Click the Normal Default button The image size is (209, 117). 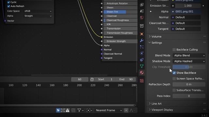point(186,17)
